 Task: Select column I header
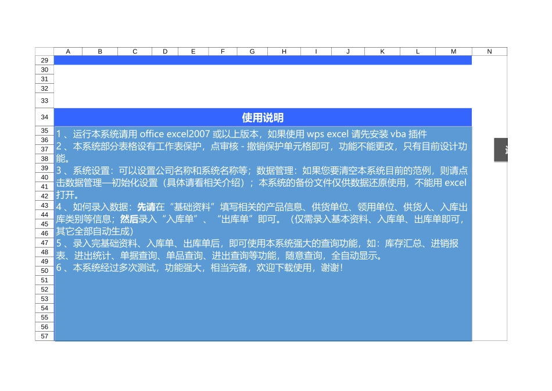(316, 51)
